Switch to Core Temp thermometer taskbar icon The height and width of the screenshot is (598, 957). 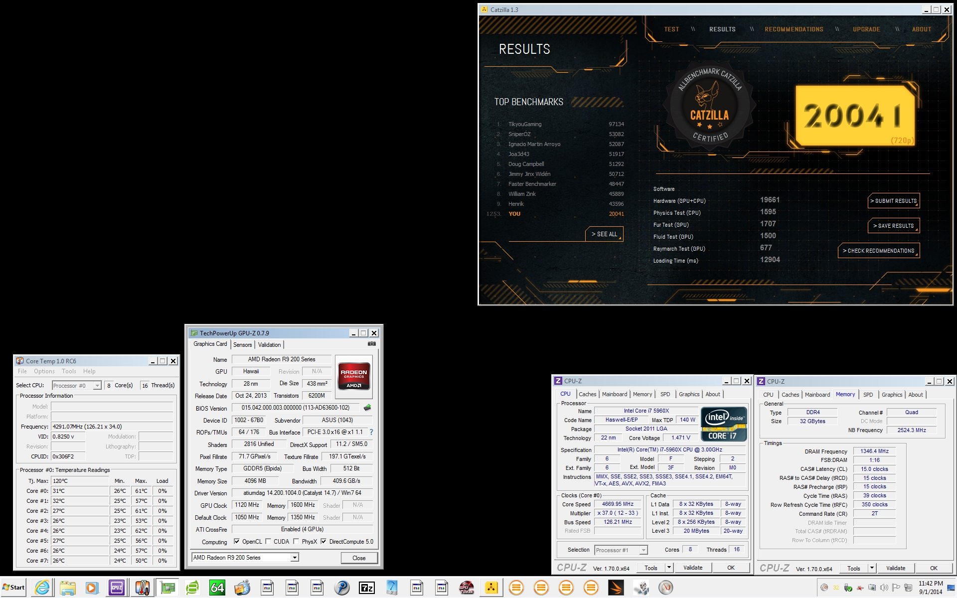142,588
